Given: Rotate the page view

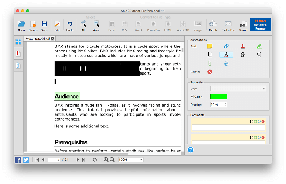Looking at the screenshot, I should point(95,160).
